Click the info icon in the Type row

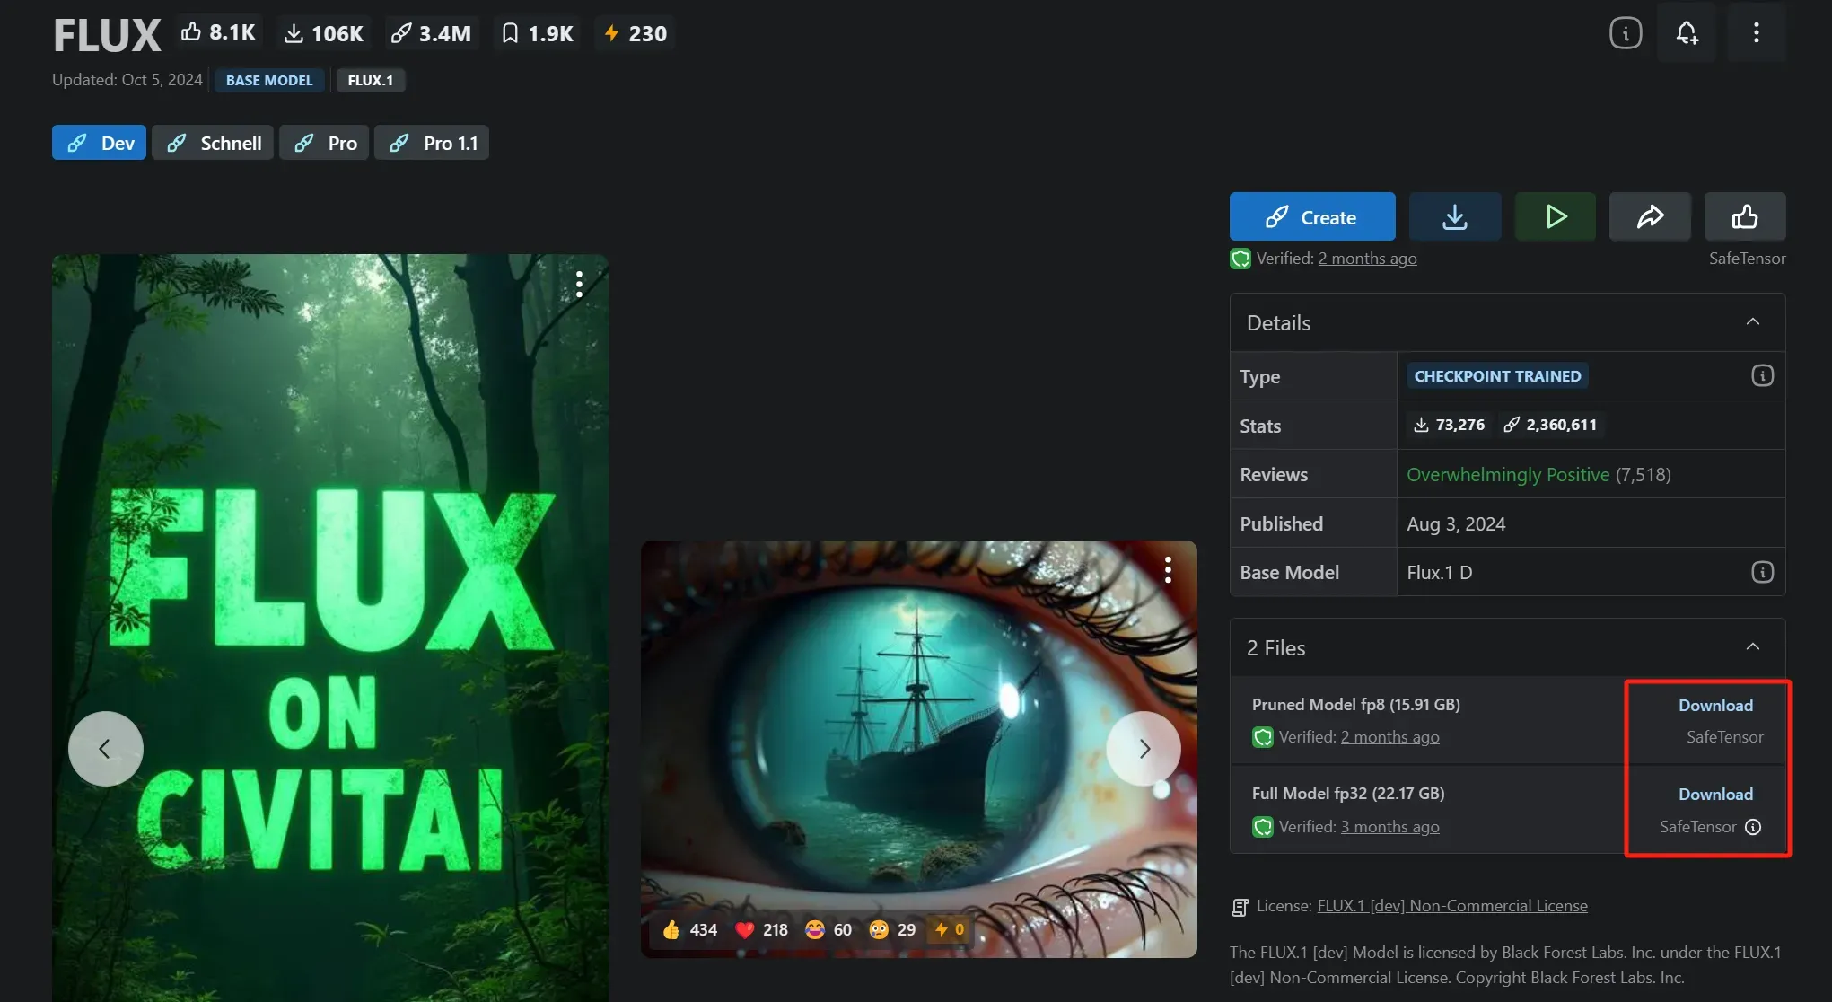point(1763,375)
